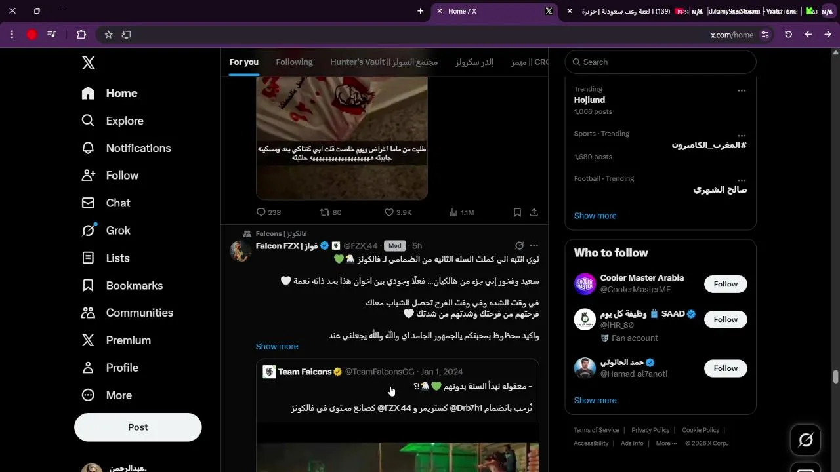Click the red recording circle in the toolbar
This screenshot has height=472, width=840.
31,35
